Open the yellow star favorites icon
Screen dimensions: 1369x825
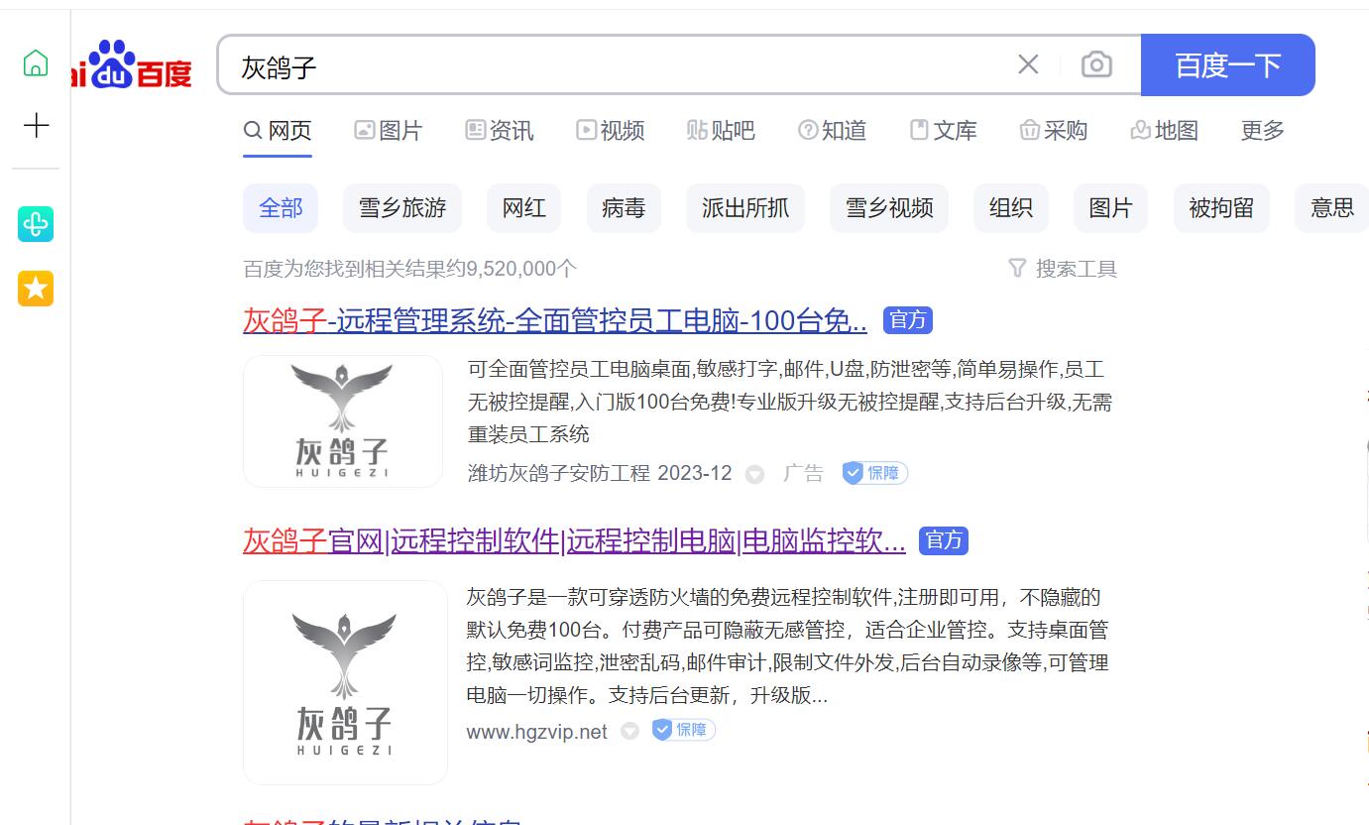pyautogui.click(x=36, y=289)
